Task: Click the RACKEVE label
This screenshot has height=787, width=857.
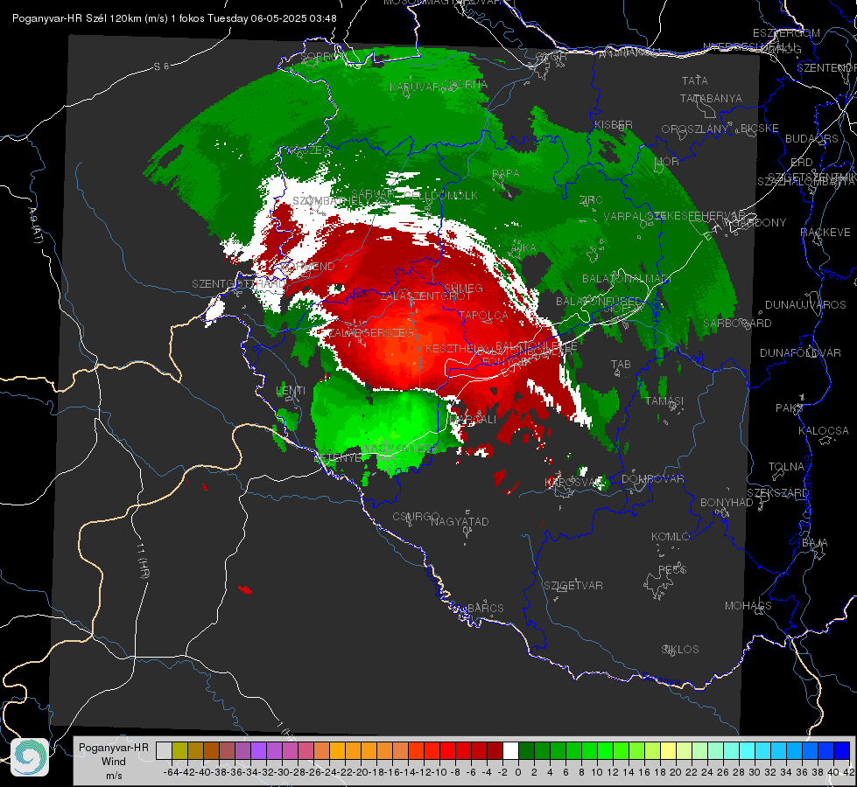Action: (x=825, y=232)
